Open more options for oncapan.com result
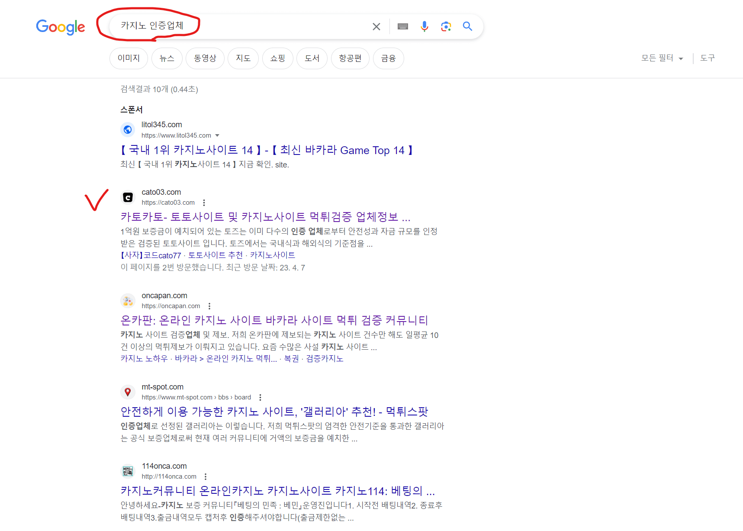Viewport: 743px width, 531px height. coord(209,306)
